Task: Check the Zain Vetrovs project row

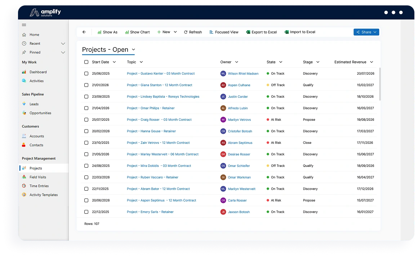Action: pos(86,143)
